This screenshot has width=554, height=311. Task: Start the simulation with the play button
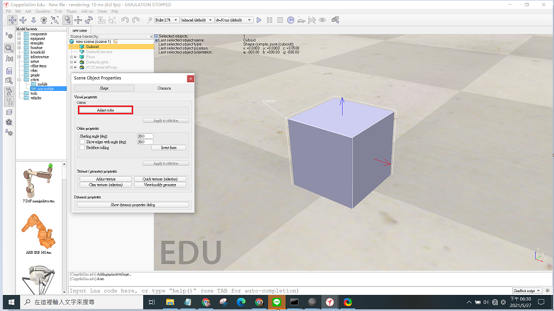259,20
